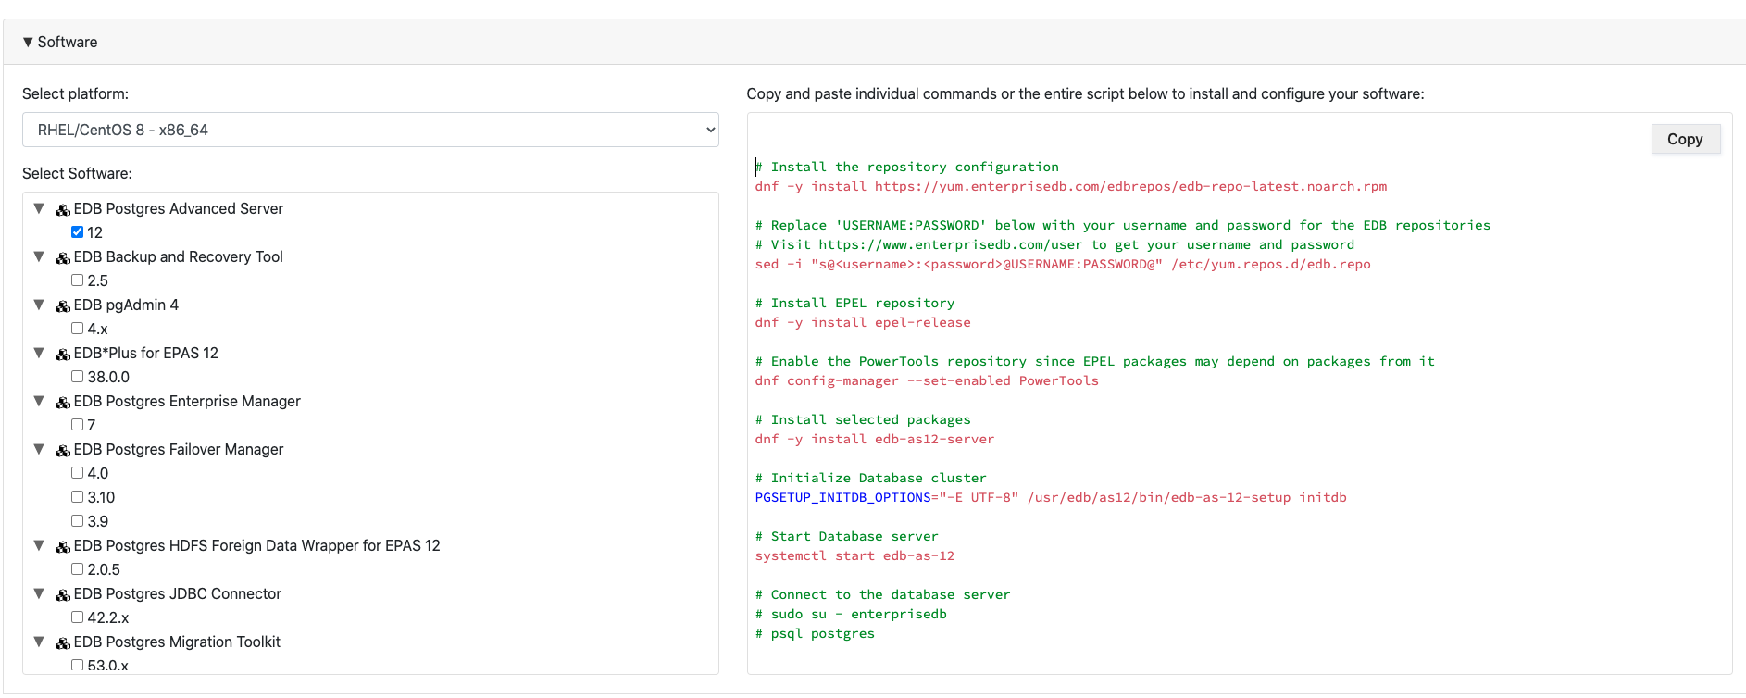The image size is (1746, 698).
Task: Select EDB Postgres HDFS Foreign Data Wrapper label
Action: coord(257,546)
